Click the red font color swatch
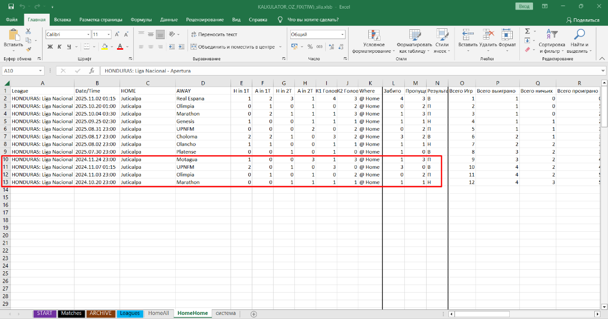 tap(120, 47)
